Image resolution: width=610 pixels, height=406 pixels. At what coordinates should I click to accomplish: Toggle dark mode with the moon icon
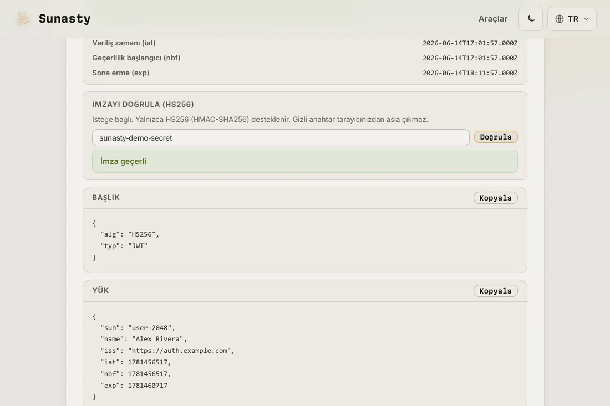(531, 19)
